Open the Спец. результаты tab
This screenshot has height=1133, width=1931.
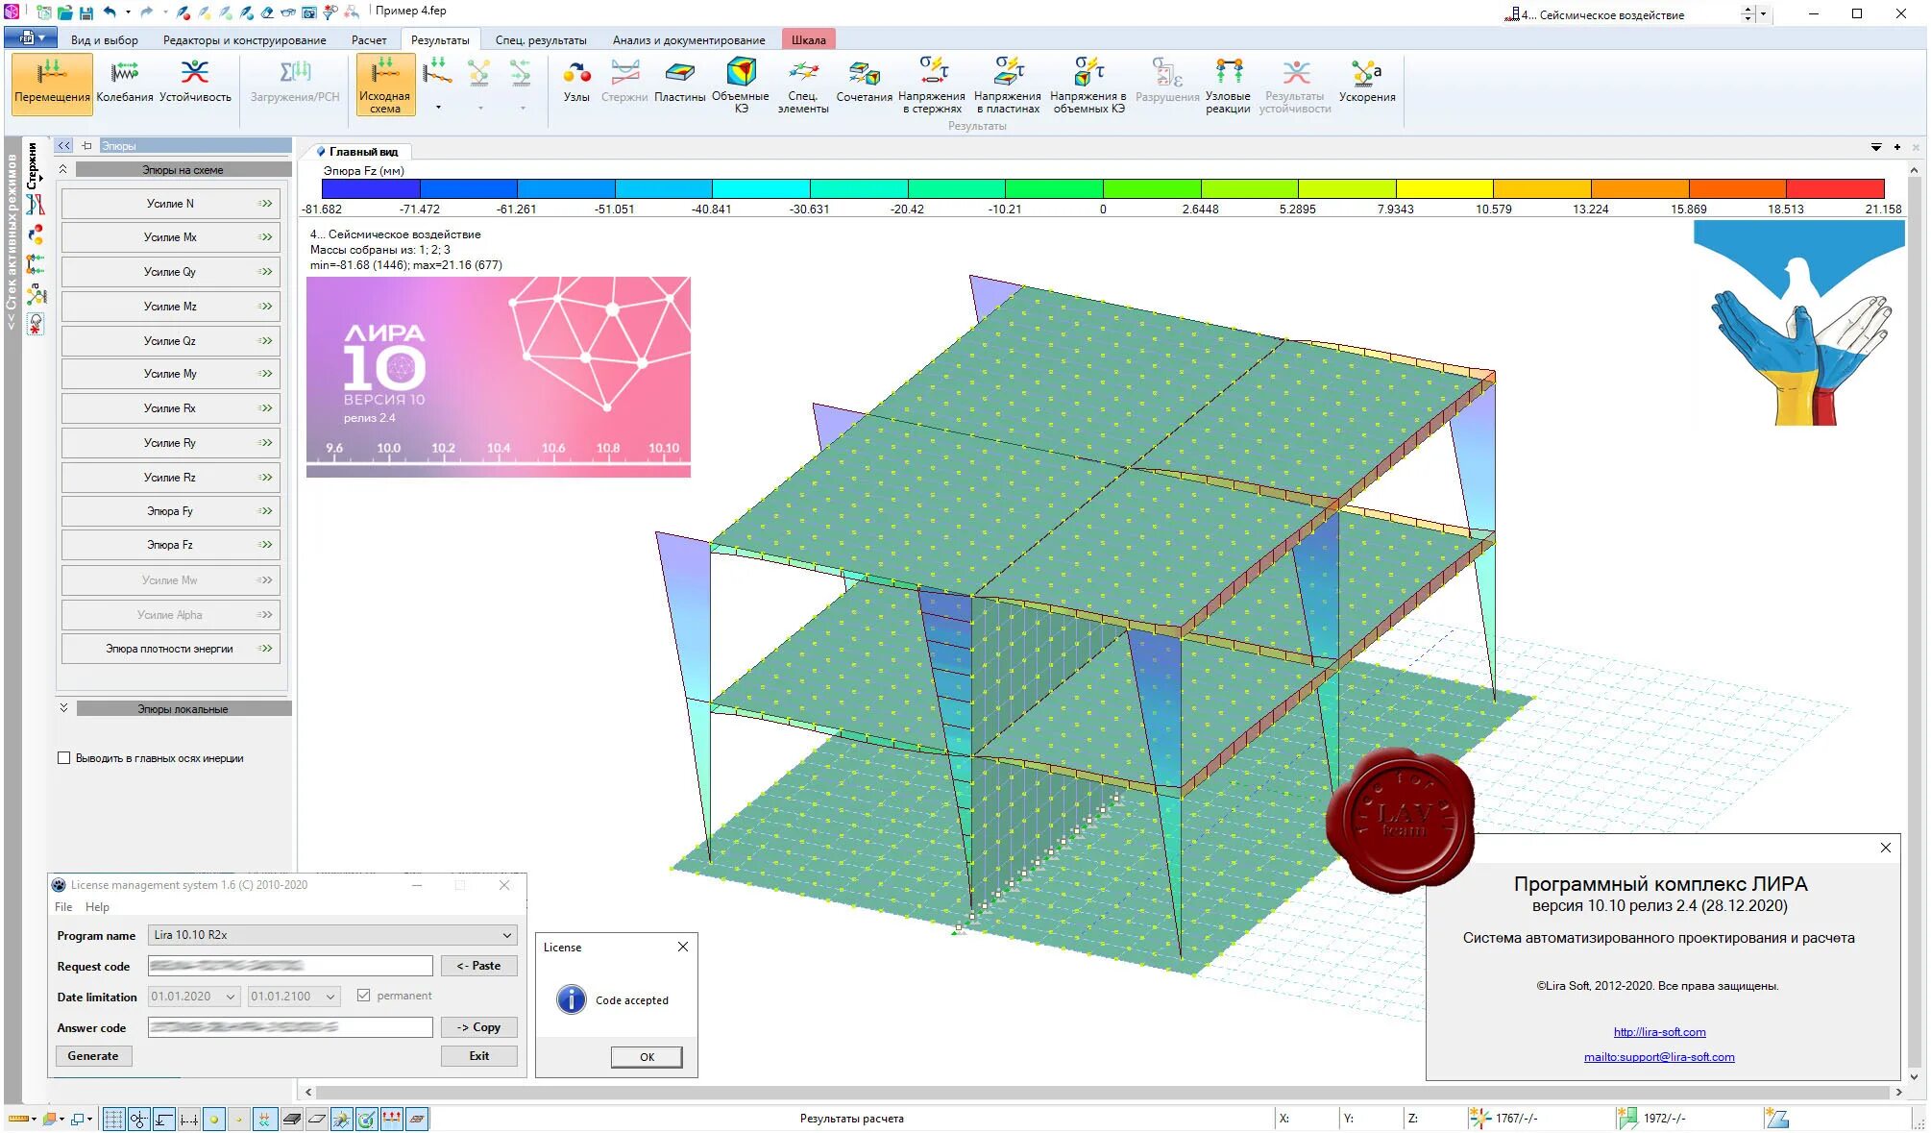[541, 40]
